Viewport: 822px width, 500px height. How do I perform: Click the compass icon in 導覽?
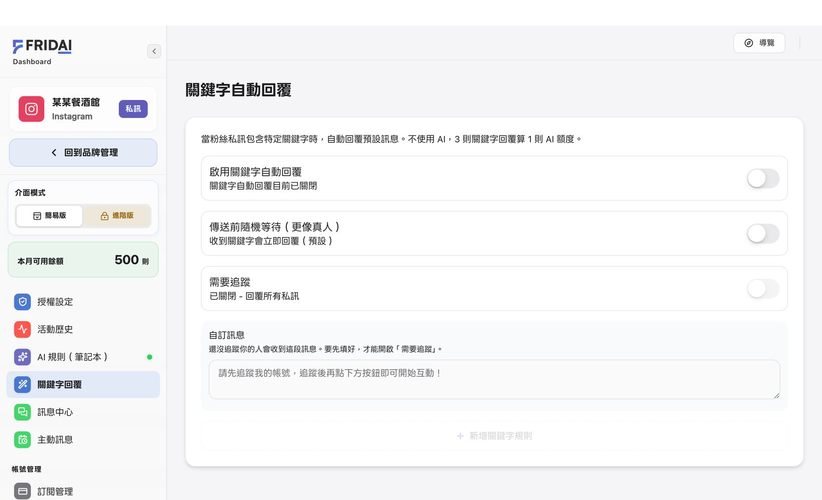[x=749, y=43]
